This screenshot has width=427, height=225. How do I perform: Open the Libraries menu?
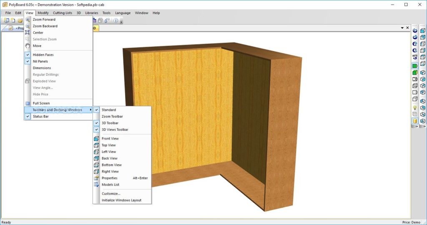click(91, 13)
